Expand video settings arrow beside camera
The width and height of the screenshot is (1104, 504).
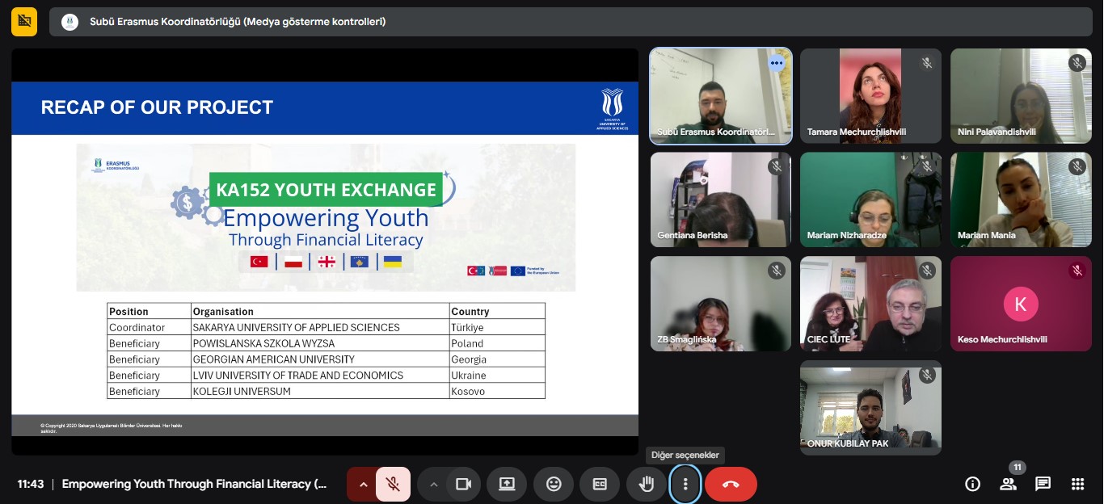tap(433, 484)
